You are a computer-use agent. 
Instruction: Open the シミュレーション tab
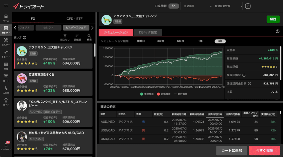click(x=116, y=33)
